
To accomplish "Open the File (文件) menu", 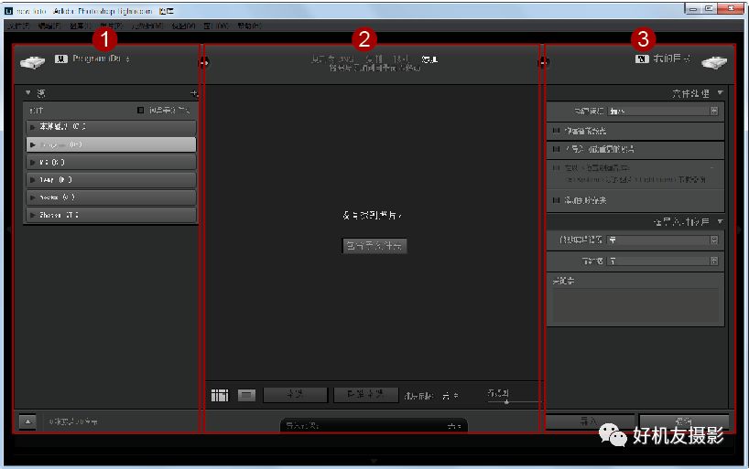I will point(18,26).
